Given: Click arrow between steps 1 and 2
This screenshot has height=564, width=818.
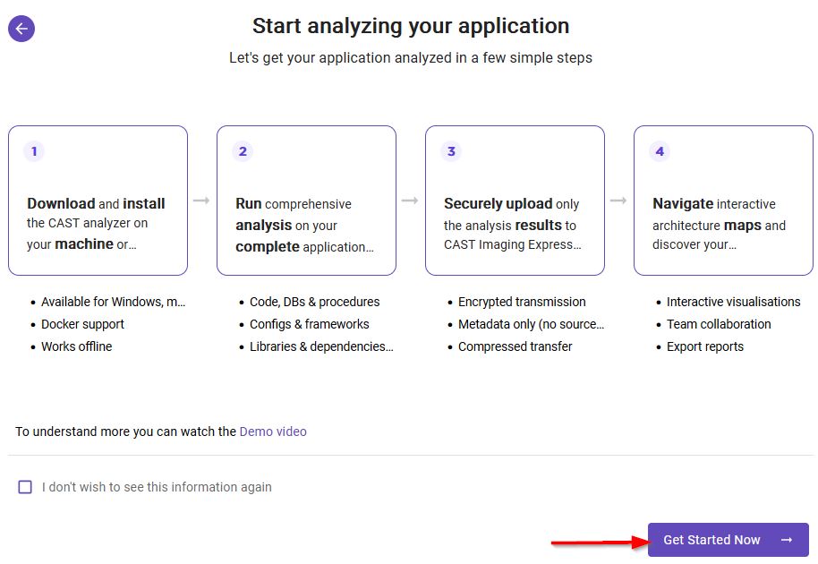Looking at the screenshot, I should click(x=201, y=201).
